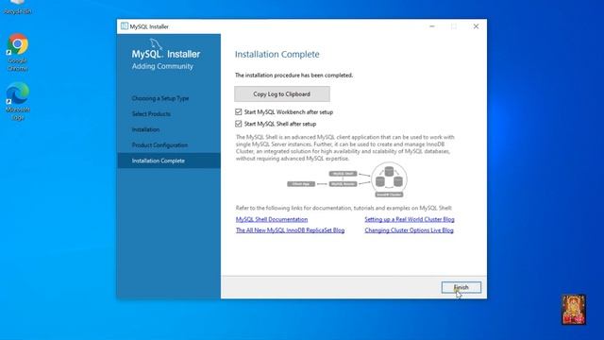Click the deity thumbnail image on desktop
Screen dimensions: 604x340
coord(574,310)
